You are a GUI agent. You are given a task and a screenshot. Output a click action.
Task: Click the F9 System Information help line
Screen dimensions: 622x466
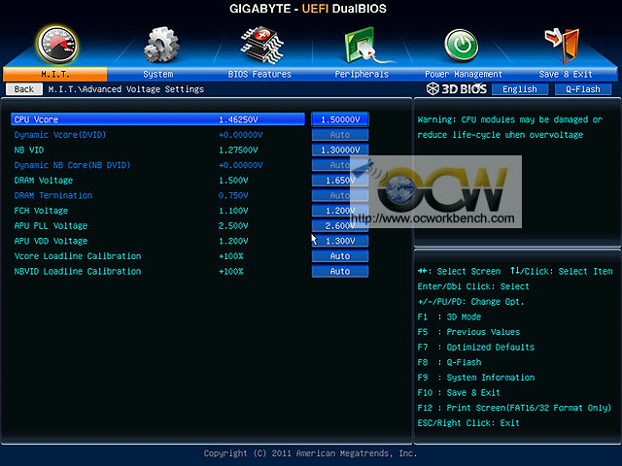click(x=476, y=378)
